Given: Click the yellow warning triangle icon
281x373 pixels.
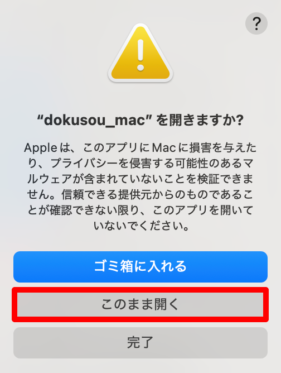Looking at the screenshot, I should [x=140, y=53].
